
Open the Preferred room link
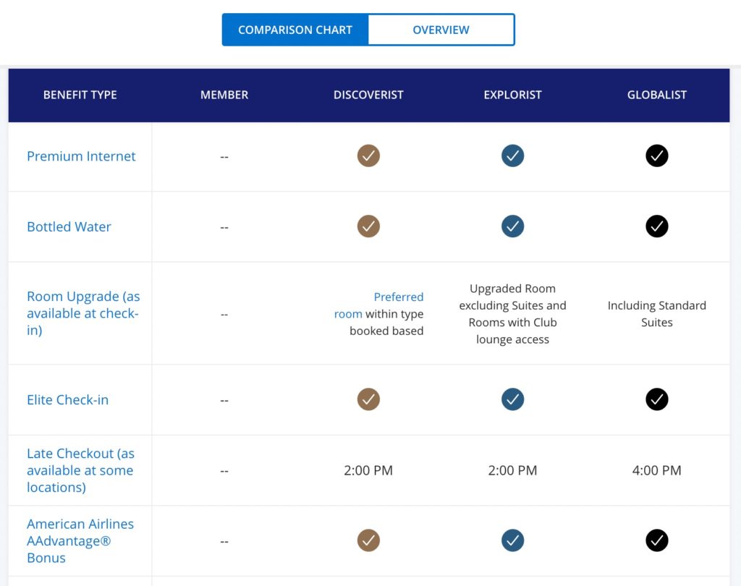pos(386,305)
